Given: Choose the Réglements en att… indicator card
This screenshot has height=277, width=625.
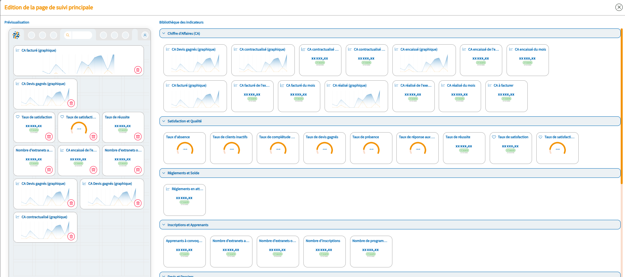Looking at the screenshot, I should (x=184, y=200).
